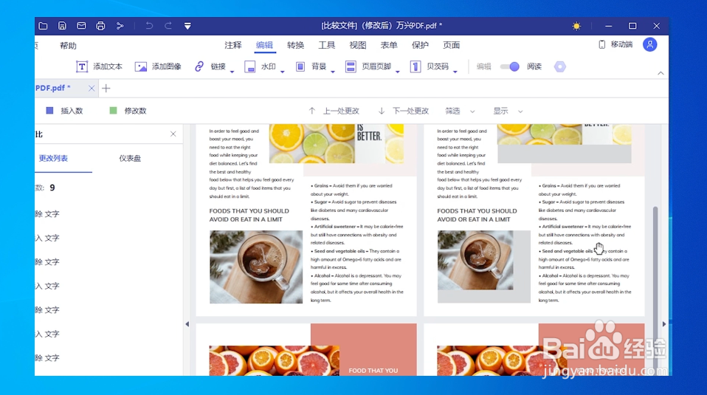Send PDF by email icon
The width and height of the screenshot is (707, 395).
[x=81, y=26]
